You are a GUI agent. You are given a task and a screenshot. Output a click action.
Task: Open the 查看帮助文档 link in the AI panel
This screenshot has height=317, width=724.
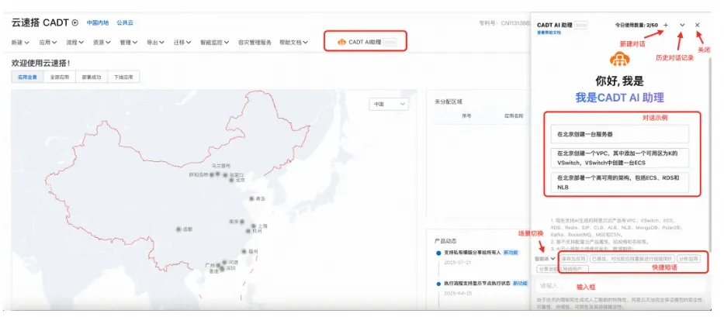(549, 33)
